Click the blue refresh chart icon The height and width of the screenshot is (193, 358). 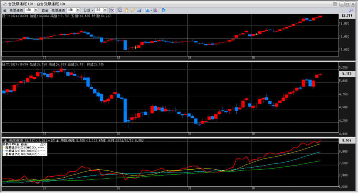[163, 10]
